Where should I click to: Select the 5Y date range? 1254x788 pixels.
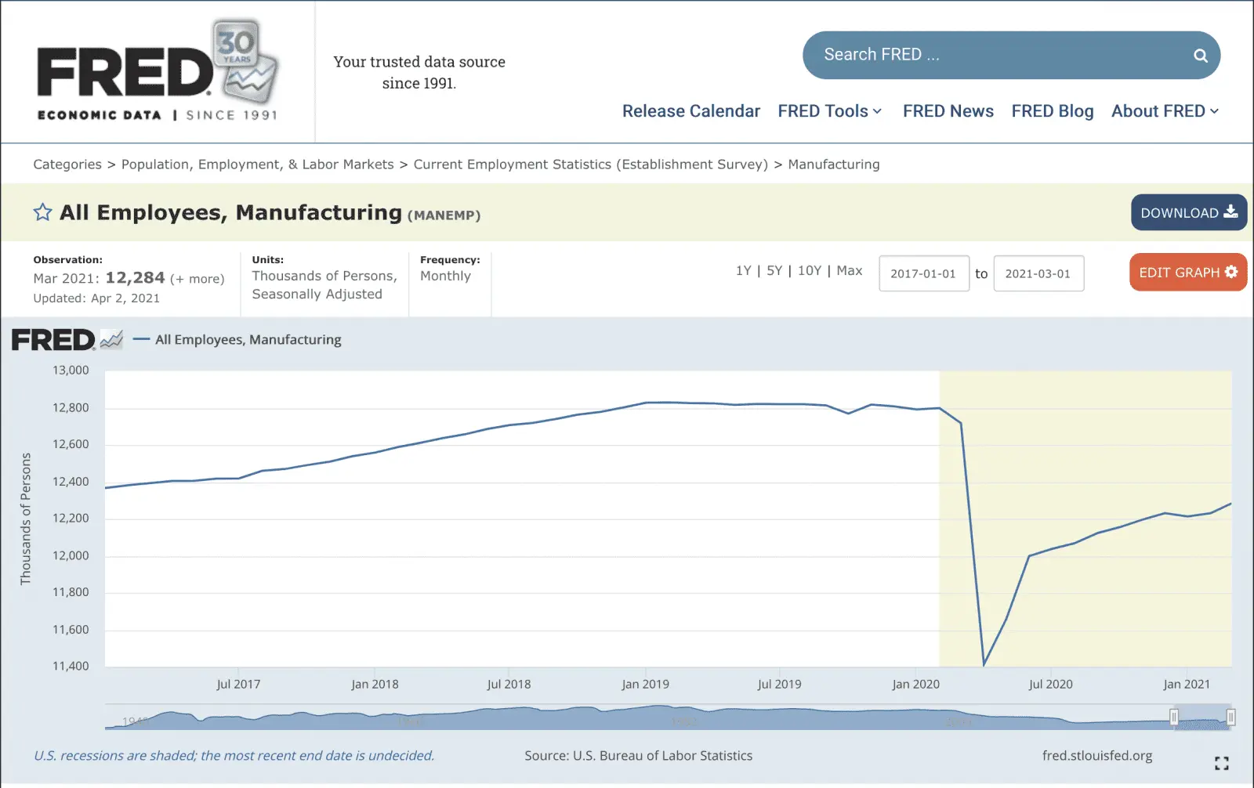click(x=774, y=271)
